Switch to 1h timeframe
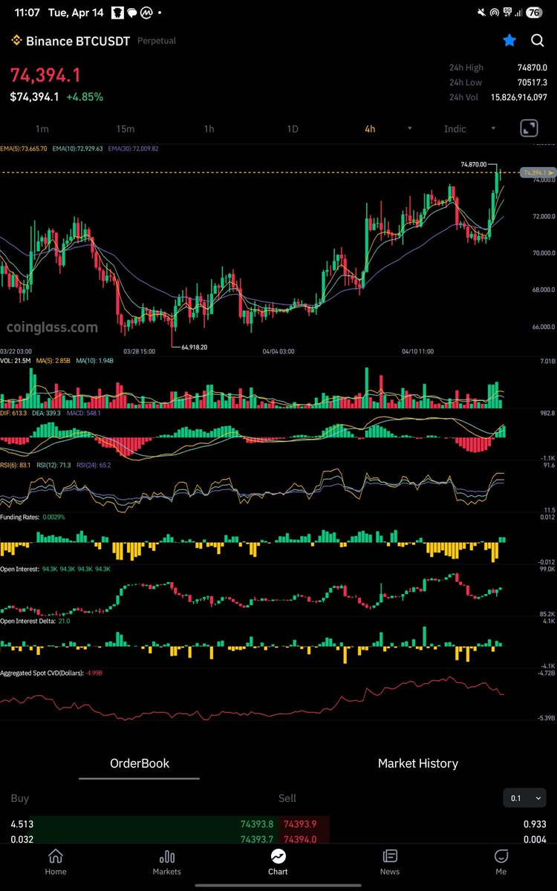Image resolution: width=557 pixels, height=891 pixels. pyautogui.click(x=209, y=129)
